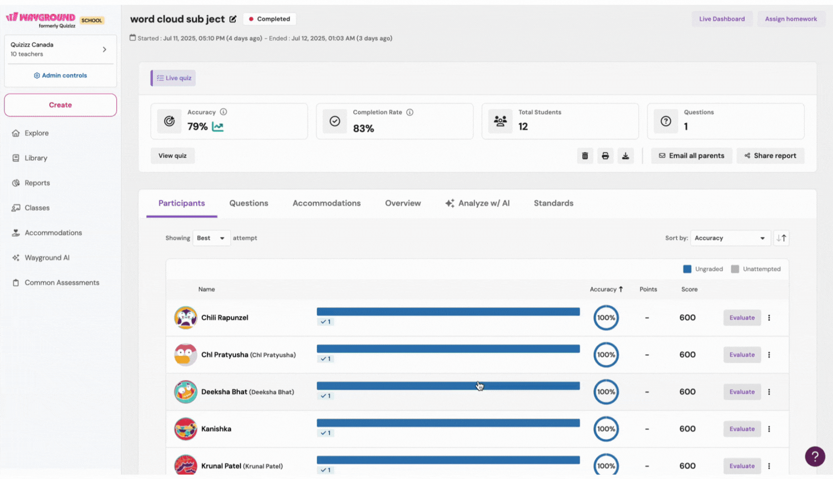Open the Best attempt dropdown
833x479 pixels.
coord(211,238)
